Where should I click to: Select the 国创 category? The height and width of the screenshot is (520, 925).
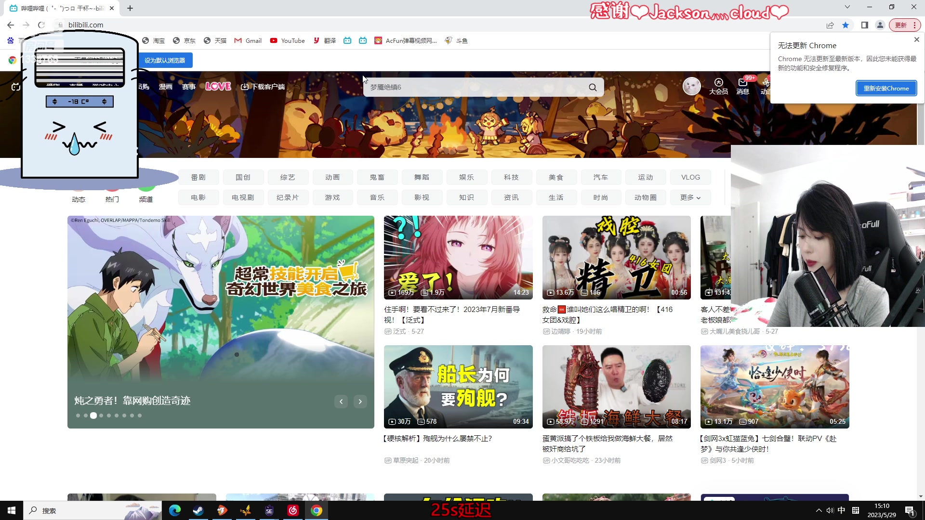click(243, 177)
